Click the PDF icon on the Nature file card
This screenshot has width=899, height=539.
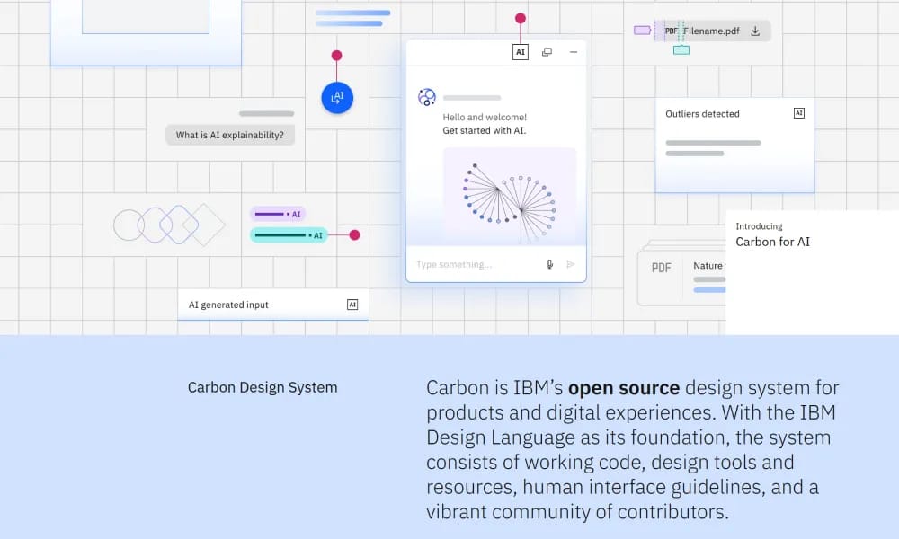(x=661, y=268)
